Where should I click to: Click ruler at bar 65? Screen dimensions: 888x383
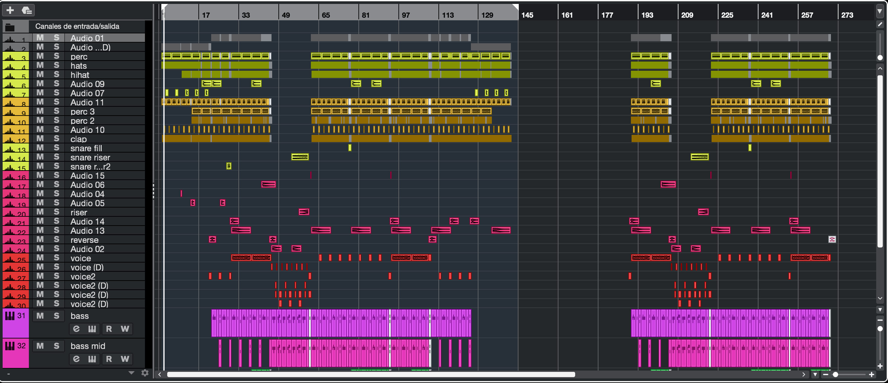pyautogui.click(x=326, y=15)
